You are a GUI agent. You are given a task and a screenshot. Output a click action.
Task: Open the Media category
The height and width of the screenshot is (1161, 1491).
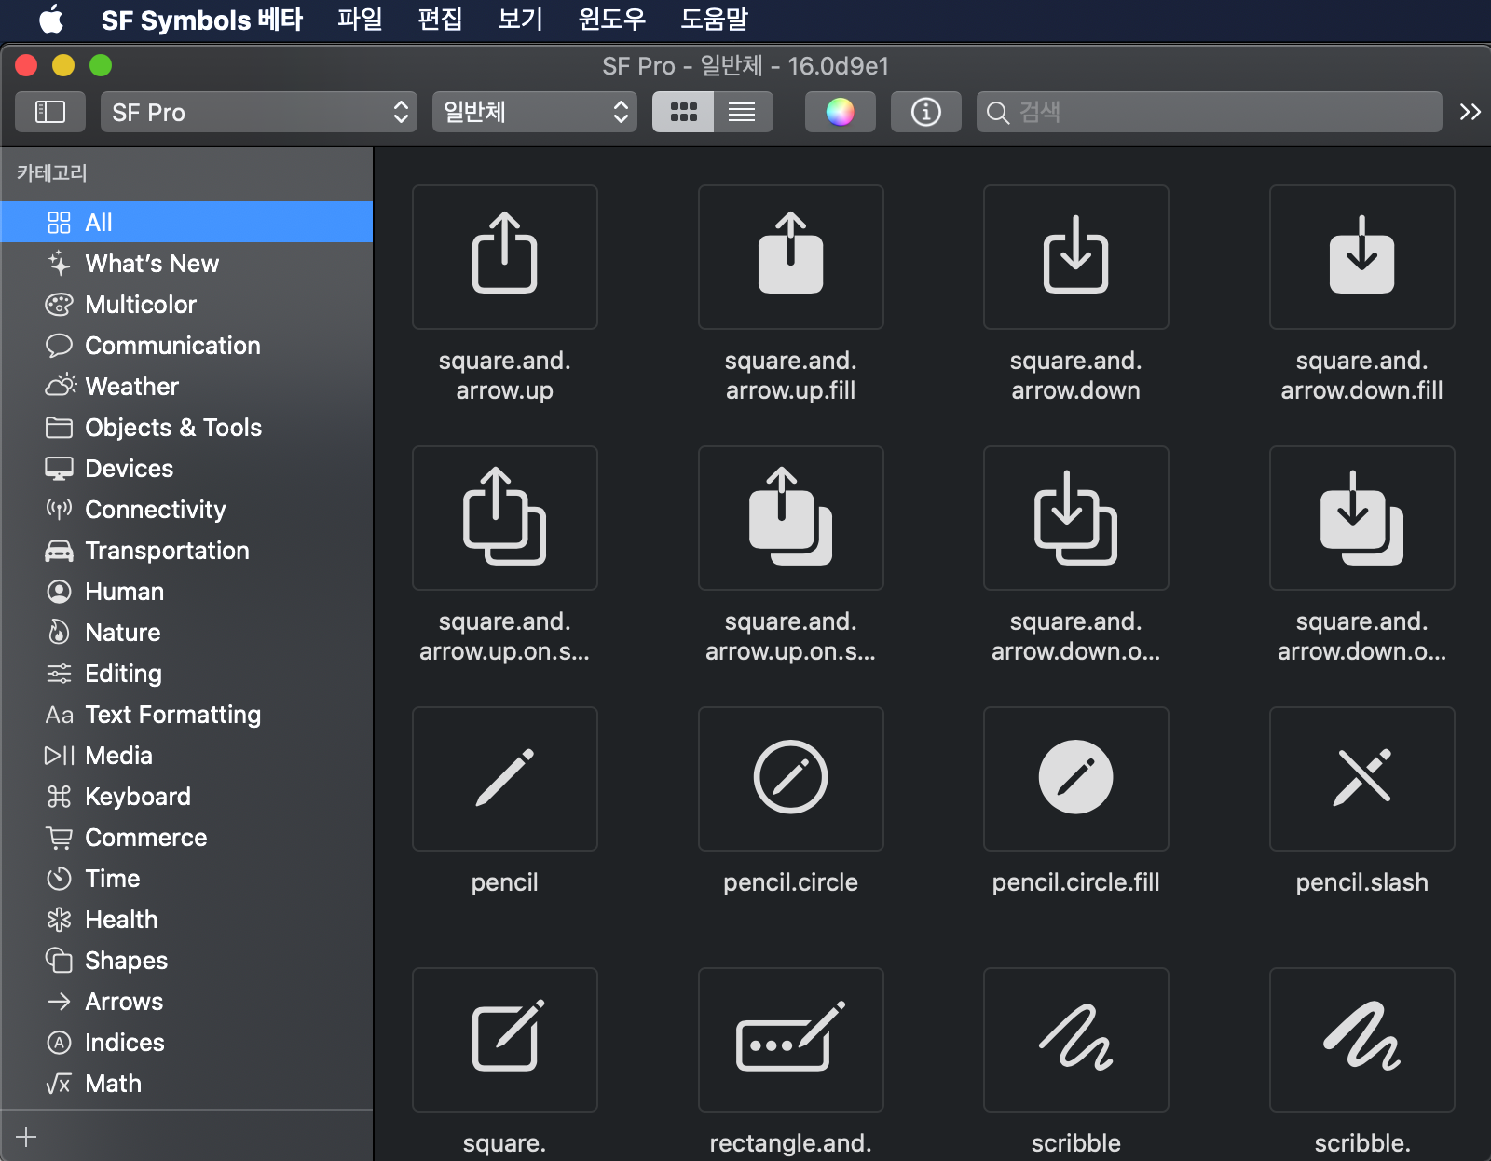[x=186, y=755]
